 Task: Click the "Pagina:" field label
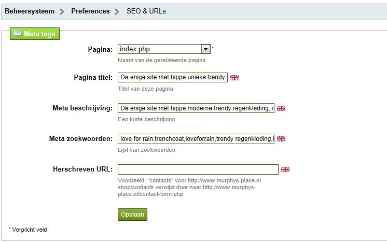click(100, 50)
